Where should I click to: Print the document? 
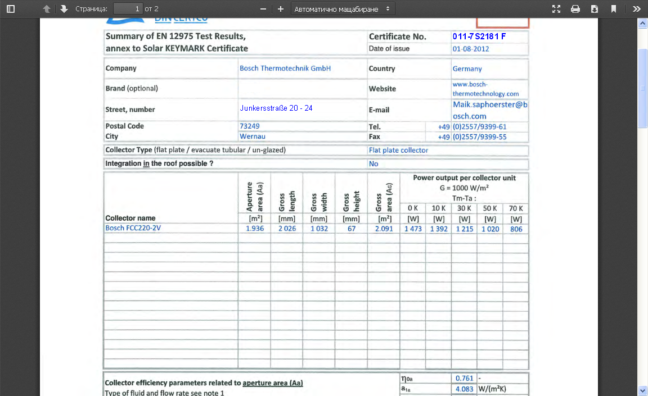(x=575, y=9)
